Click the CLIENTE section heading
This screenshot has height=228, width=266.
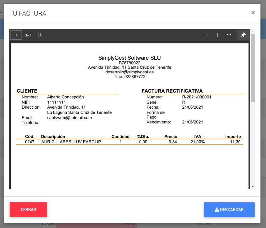(x=27, y=91)
